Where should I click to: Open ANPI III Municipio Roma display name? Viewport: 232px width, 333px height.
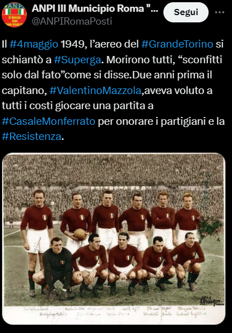pos(95,8)
